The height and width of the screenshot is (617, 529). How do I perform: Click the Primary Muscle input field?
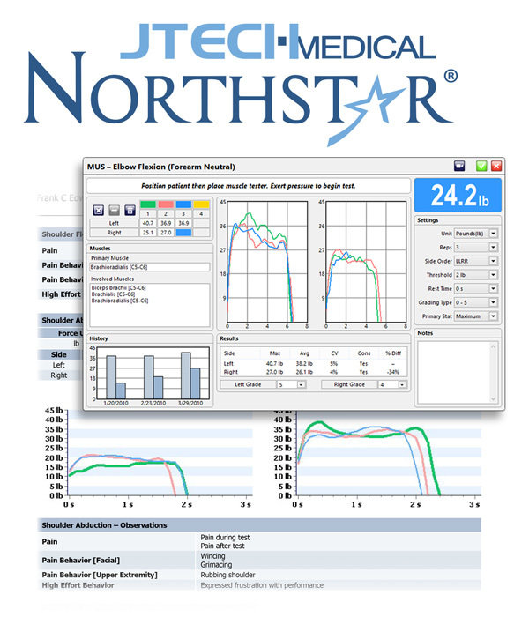click(x=150, y=267)
